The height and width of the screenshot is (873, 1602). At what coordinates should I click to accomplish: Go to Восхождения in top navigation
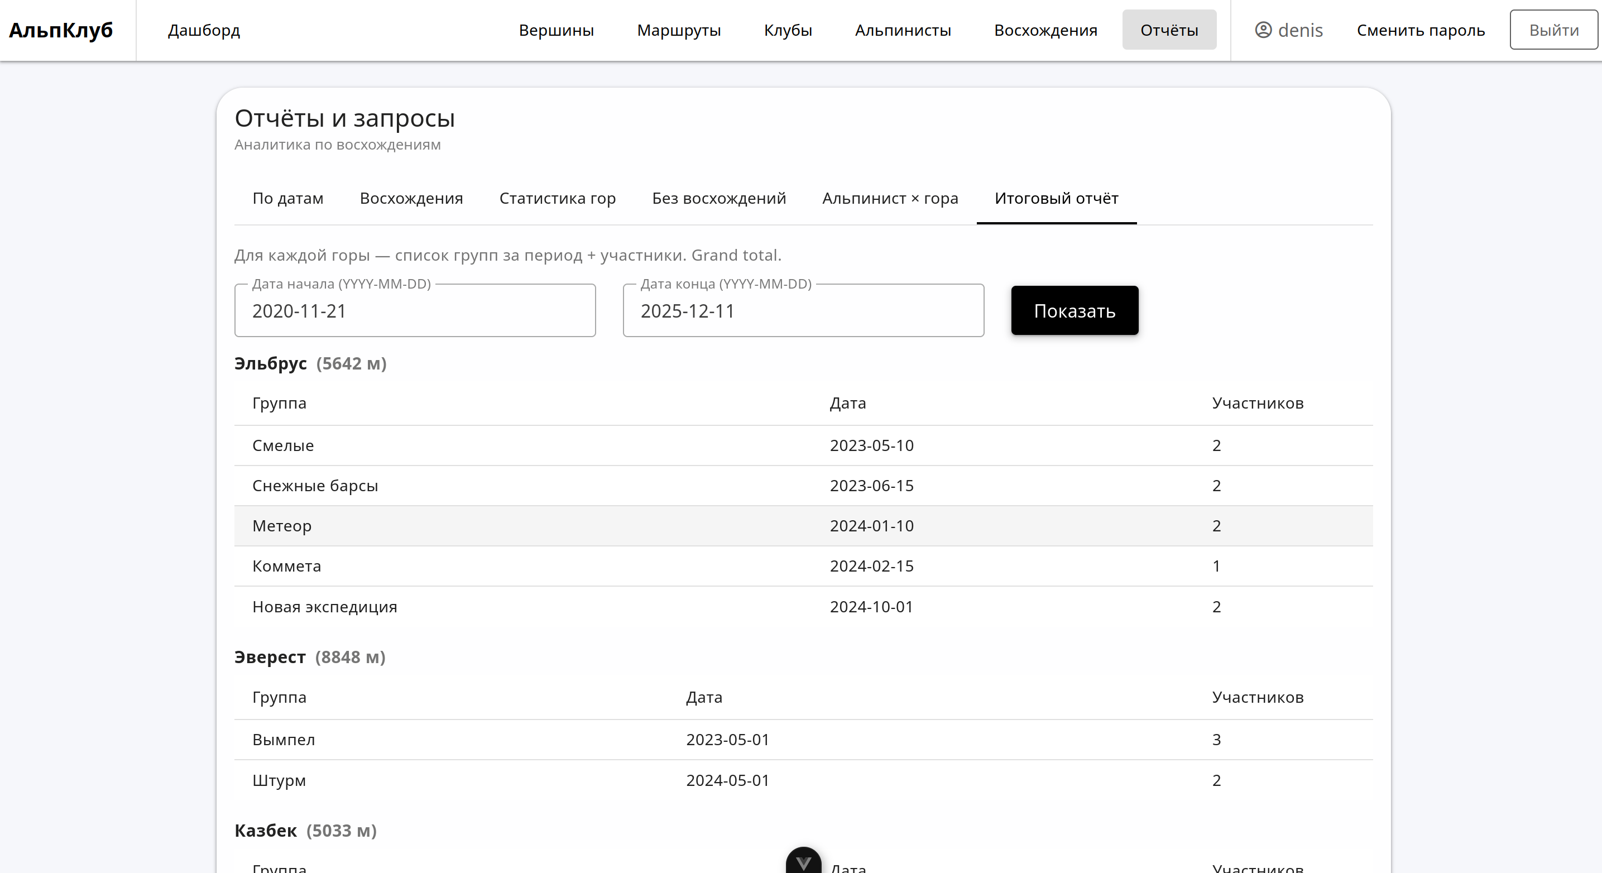pyautogui.click(x=1045, y=30)
